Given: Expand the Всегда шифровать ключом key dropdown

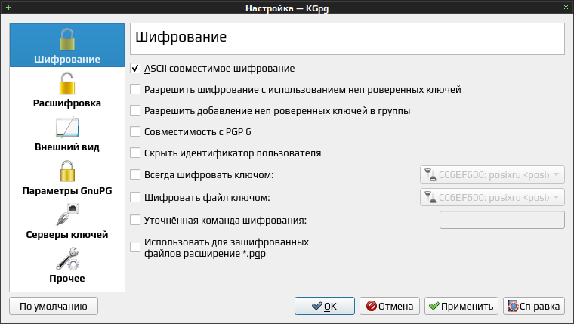Looking at the screenshot, I should coord(492,174).
